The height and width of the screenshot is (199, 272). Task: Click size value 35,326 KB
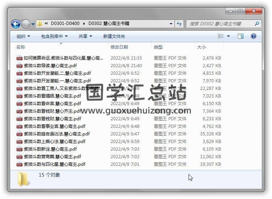211,134
